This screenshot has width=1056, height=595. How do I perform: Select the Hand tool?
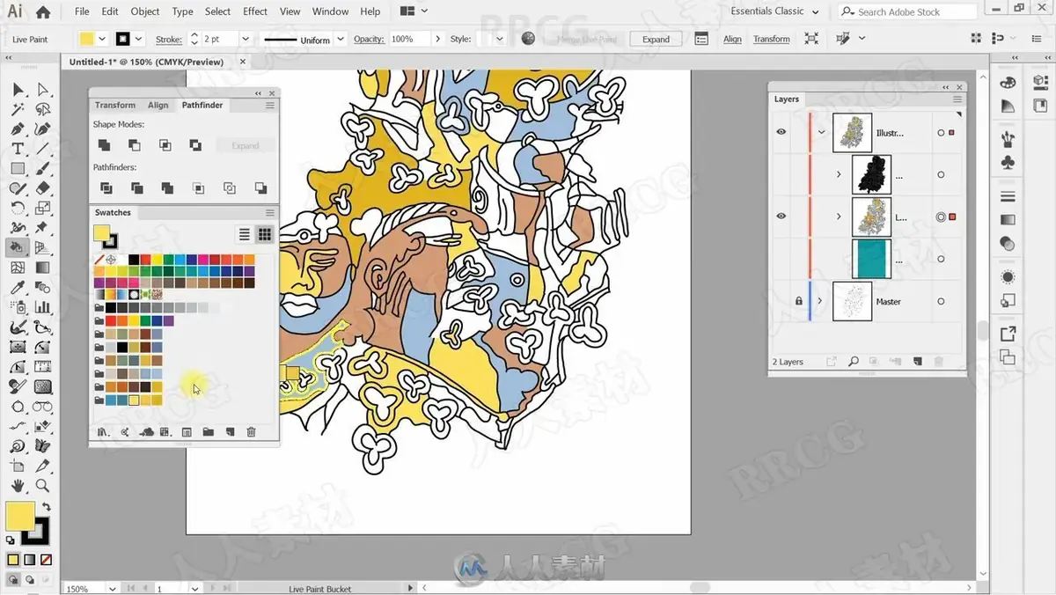pyautogui.click(x=18, y=486)
